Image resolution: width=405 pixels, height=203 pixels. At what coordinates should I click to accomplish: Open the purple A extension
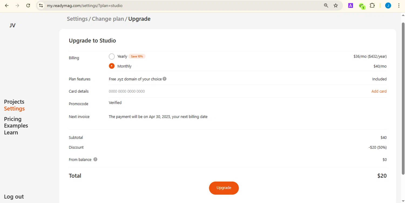(350, 5)
